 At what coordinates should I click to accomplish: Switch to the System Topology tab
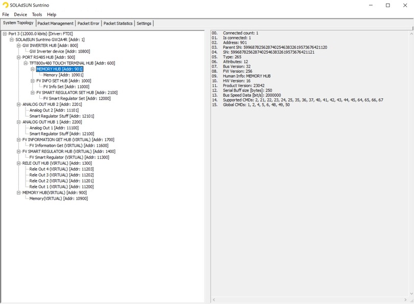pyautogui.click(x=18, y=23)
